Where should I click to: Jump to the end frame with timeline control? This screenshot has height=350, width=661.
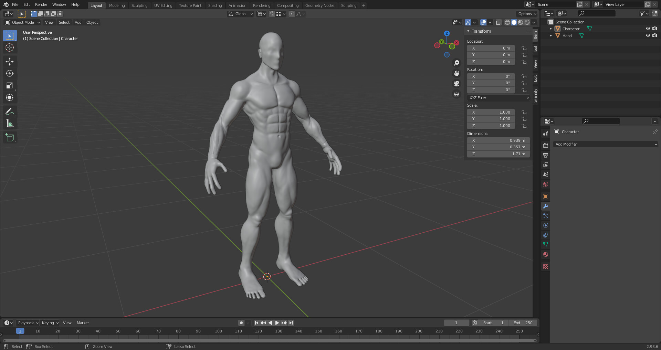(291, 322)
